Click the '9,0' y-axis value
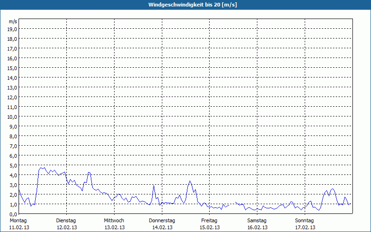The height and width of the screenshot is (232, 371). [13, 127]
